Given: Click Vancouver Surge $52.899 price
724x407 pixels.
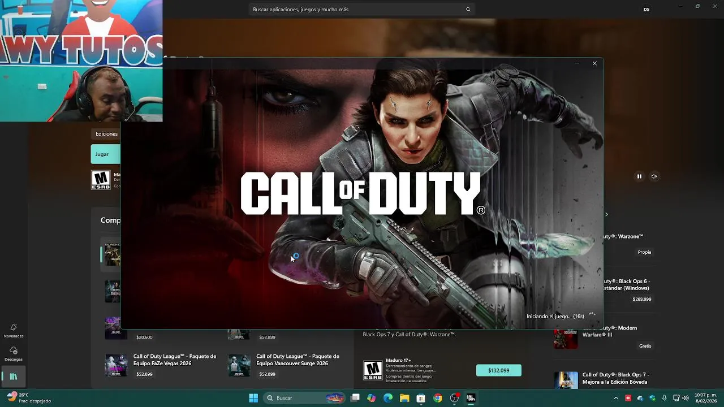Looking at the screenshot, I should [267, 374].
